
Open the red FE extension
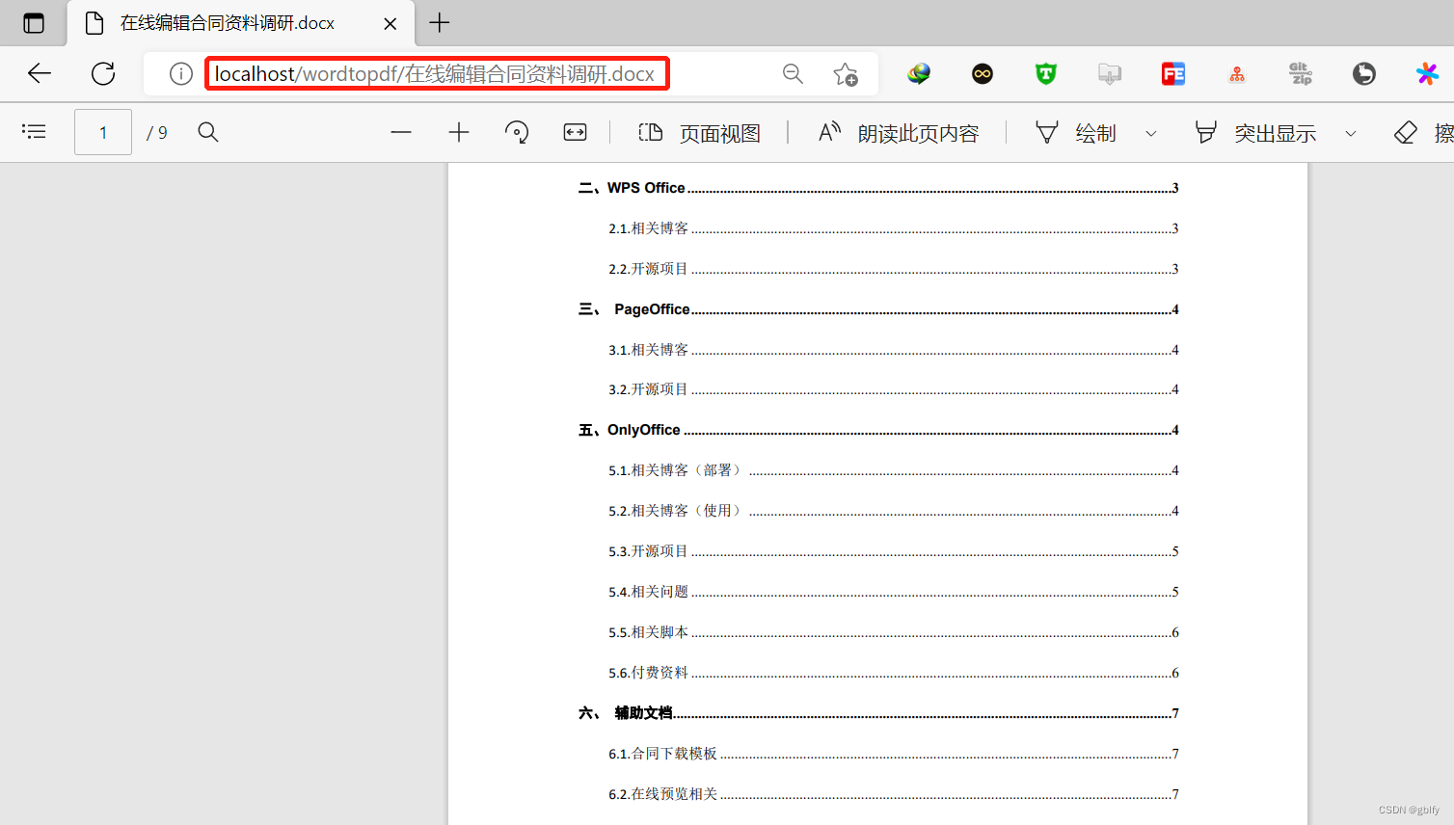pos(1173,73)
